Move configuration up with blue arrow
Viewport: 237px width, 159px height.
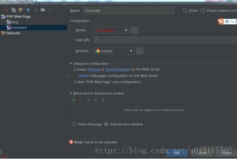coord(28,10)
